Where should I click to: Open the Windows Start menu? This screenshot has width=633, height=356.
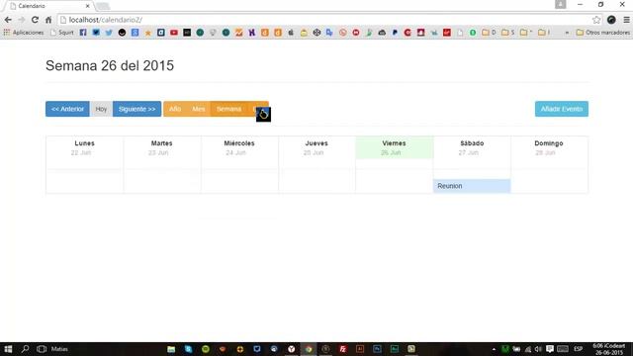click(8, 349)
